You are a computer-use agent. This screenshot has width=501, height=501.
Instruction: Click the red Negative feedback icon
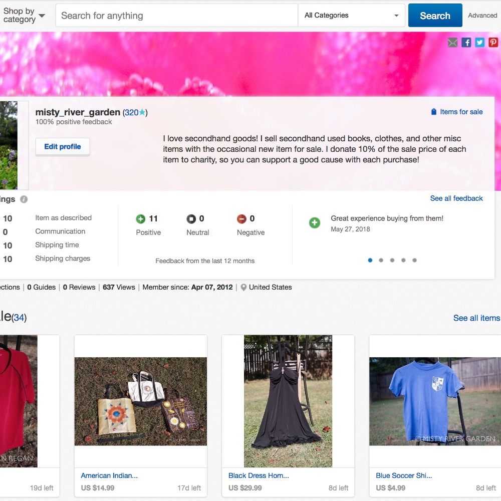pos(241,219)
